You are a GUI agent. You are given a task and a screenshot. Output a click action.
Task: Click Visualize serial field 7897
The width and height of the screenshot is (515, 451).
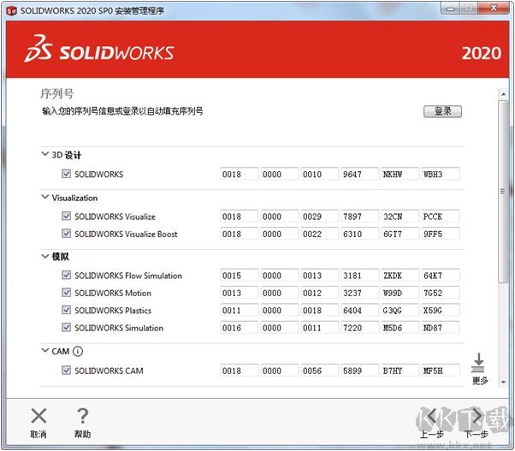pyautogui.click(x=359, y=217)
